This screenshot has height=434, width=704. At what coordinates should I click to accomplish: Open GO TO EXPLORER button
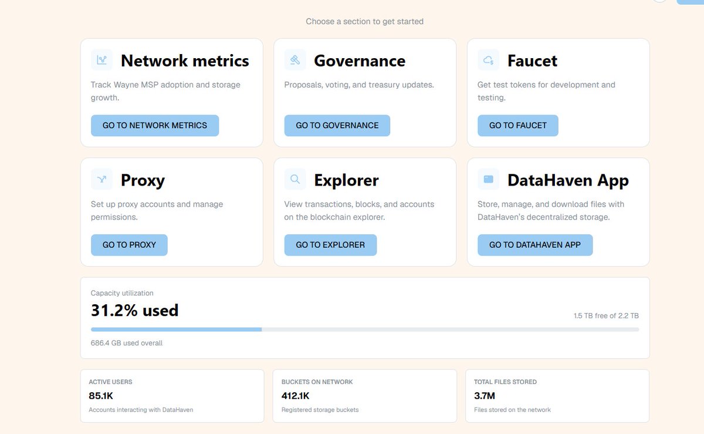(x=330, y=245)
